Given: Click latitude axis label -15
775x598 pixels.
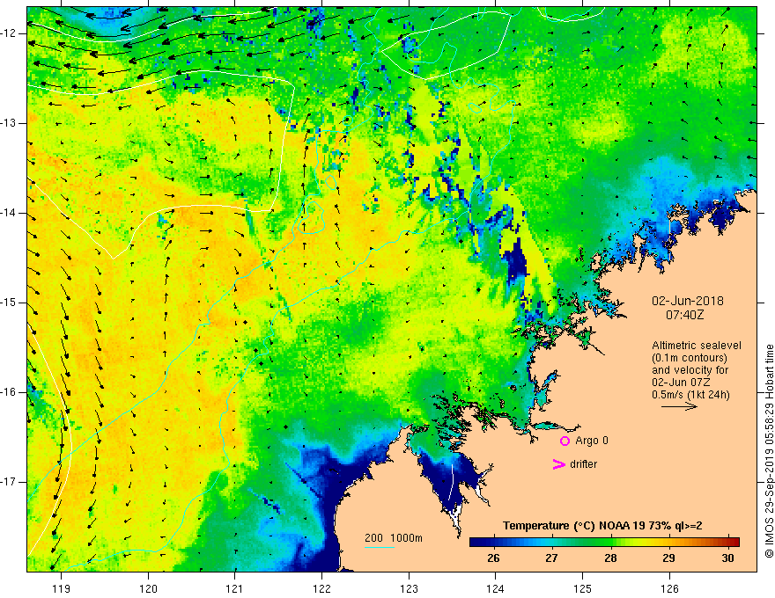Looking at the screenshot, I should coord(10,303).
